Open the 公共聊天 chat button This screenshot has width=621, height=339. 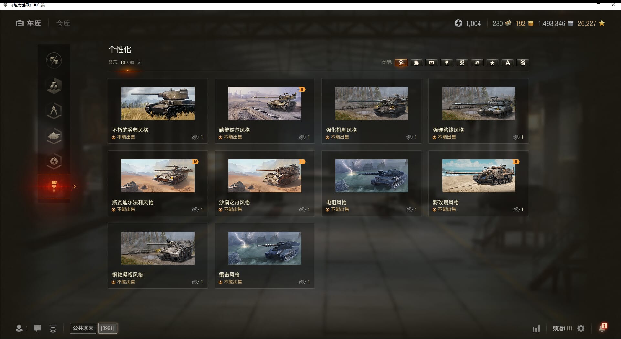pyautogui.click(x=83, y=328)
